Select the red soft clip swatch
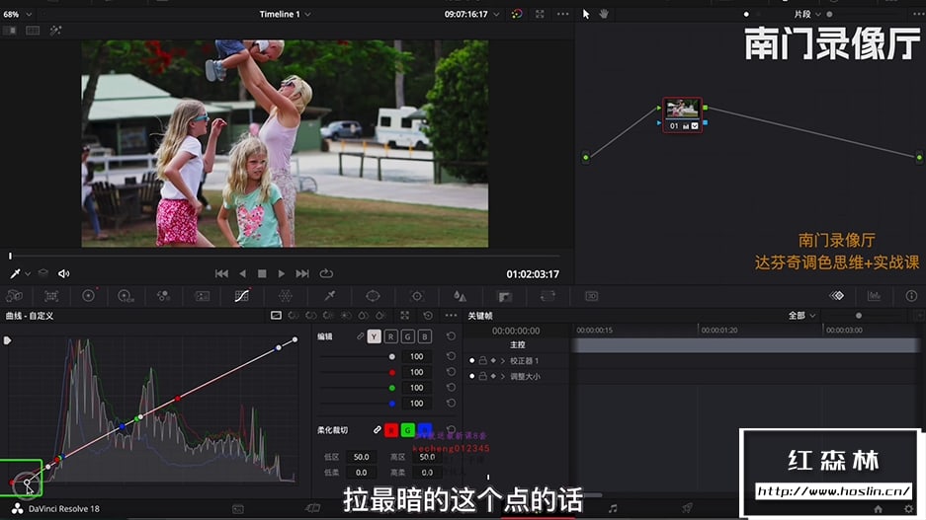This screenshot has width=926, height=520. click(391, 430)
